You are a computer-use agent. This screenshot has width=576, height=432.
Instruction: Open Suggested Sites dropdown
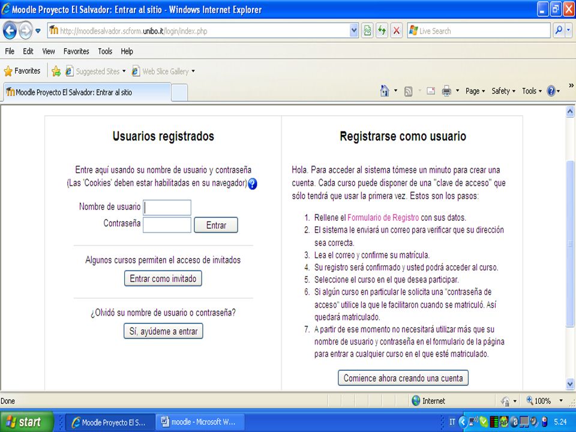[x=95, y=71]
